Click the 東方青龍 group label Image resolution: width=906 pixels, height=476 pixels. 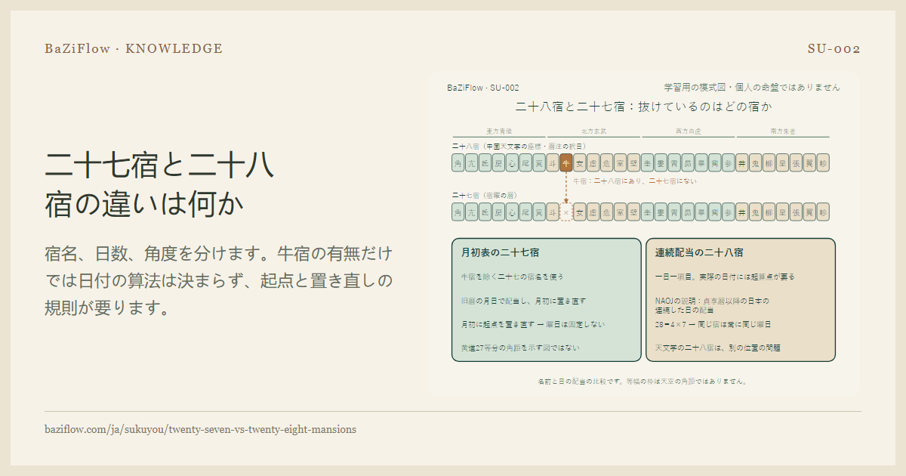[x=499, y=131]
